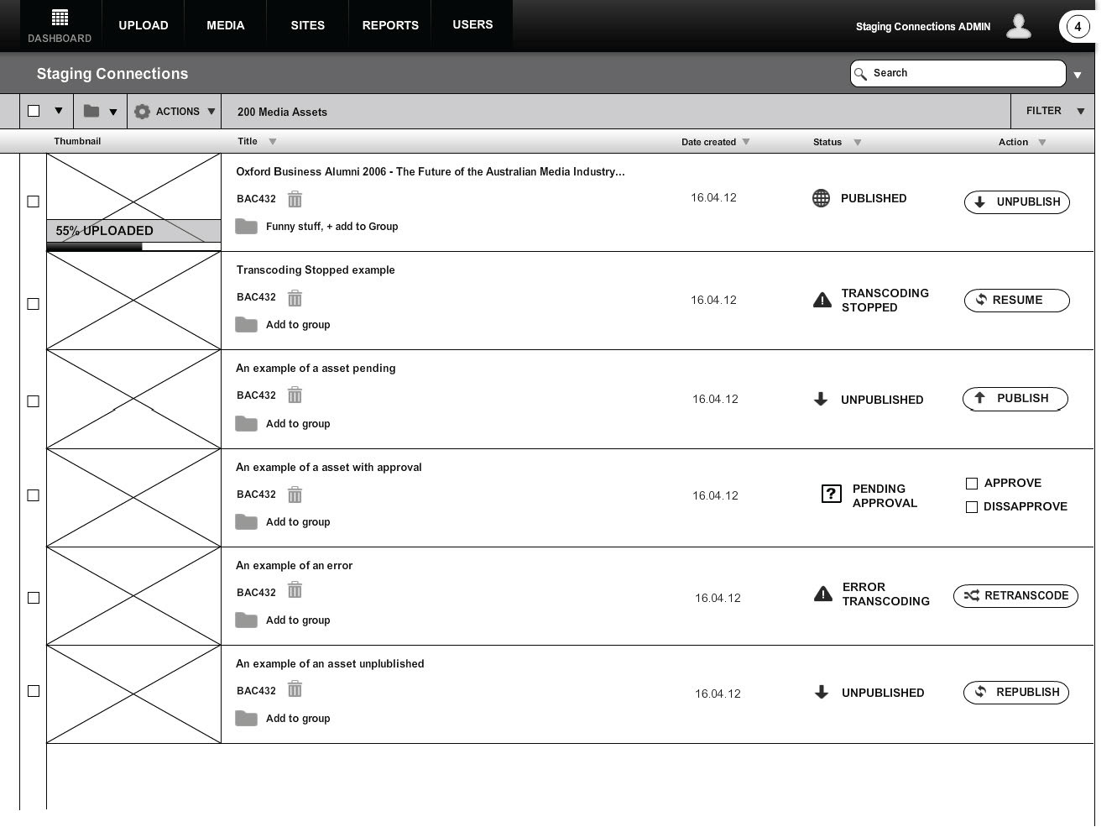Click trash icon for Transcoding Stopped example

295,298
